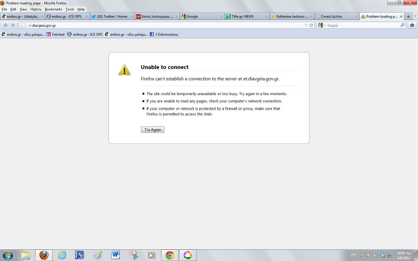The width and height of the screenshot is (418, 261).
Task: Open Google Chrome from the taskbar
Action: coord(170,255)
